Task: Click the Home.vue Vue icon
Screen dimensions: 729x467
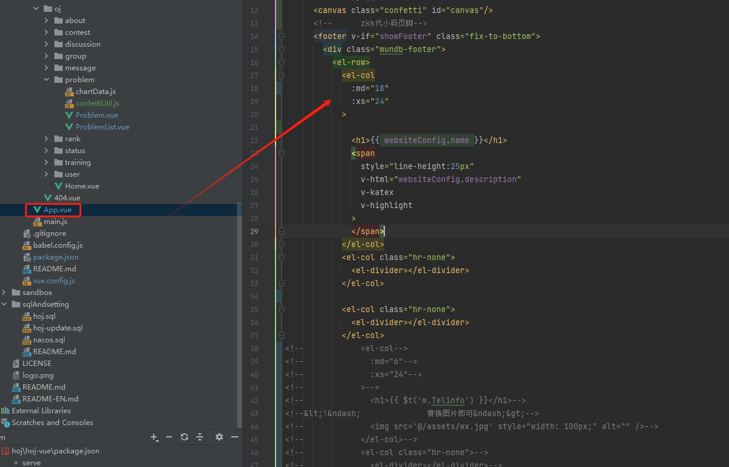Action: 59,186
